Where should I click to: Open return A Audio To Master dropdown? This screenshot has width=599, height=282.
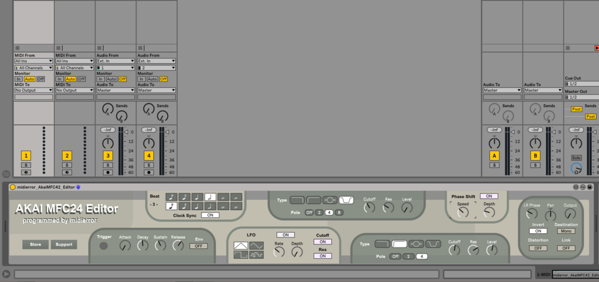502,90
